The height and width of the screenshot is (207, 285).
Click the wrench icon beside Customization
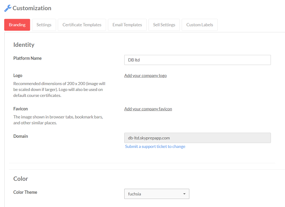tap(8, 9)
